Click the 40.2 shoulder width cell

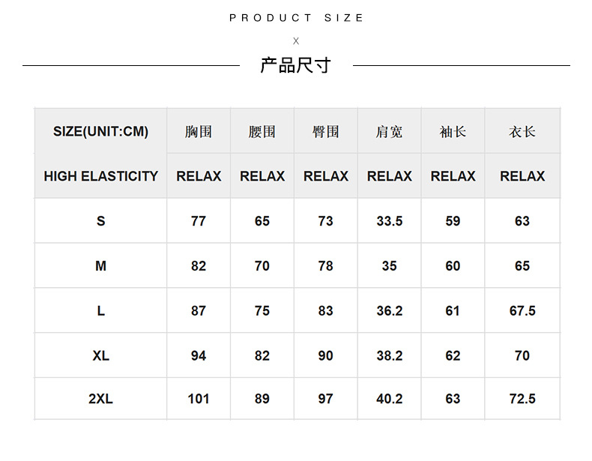click(x=389, y=398)
